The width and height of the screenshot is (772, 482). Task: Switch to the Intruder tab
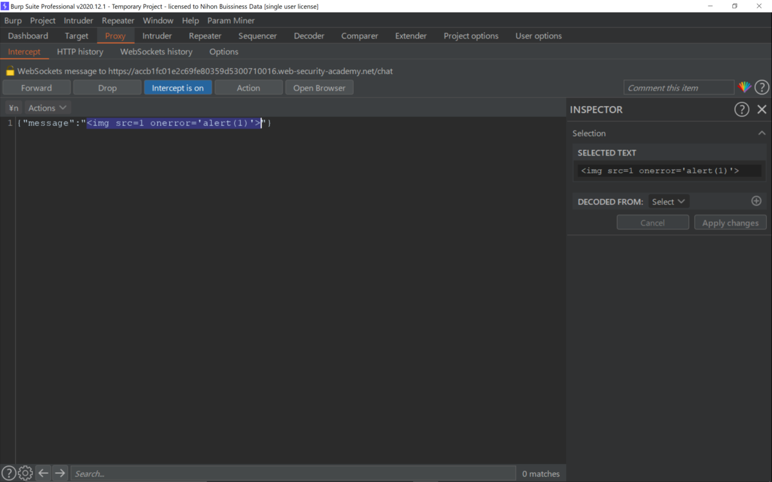(x=158, y=36)
